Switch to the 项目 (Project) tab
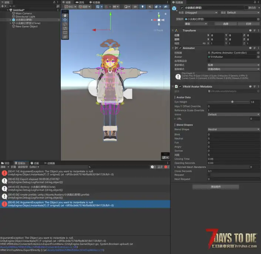 click(5, 163)
